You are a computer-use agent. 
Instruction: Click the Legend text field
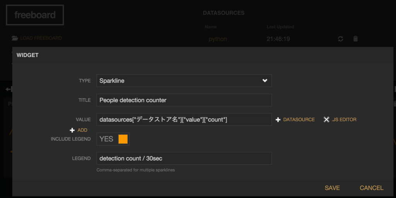click(184, 158)
